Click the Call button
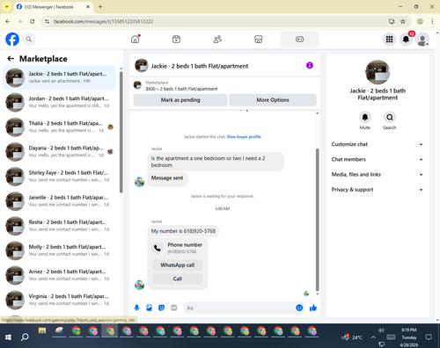The image size is (440, 348). coord(178,279)
